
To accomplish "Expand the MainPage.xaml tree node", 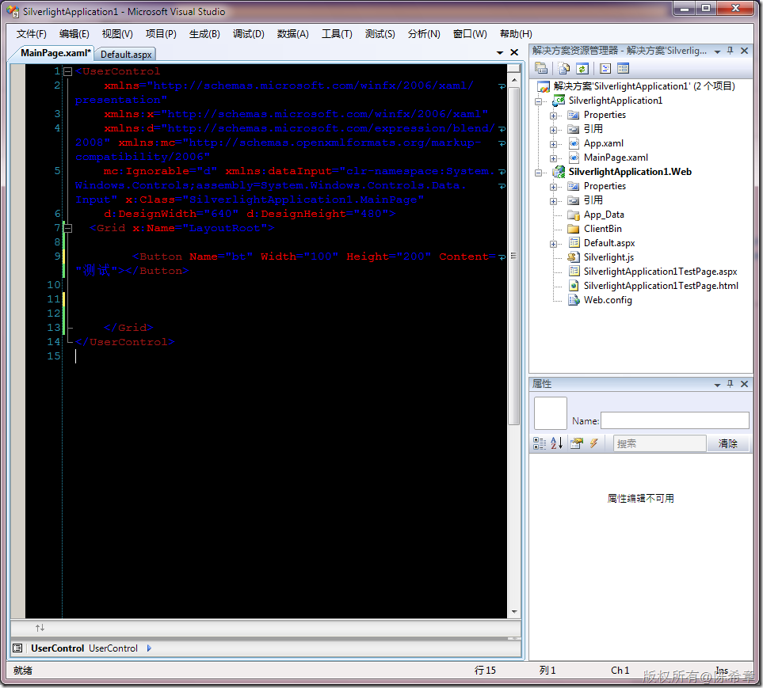I will [x=553, y=158].
